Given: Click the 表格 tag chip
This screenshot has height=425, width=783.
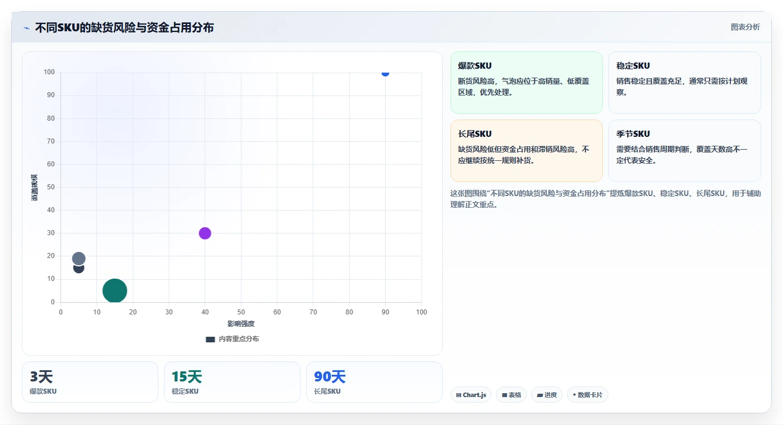Looking at the screenshot, I should click(x=511, y=395).
